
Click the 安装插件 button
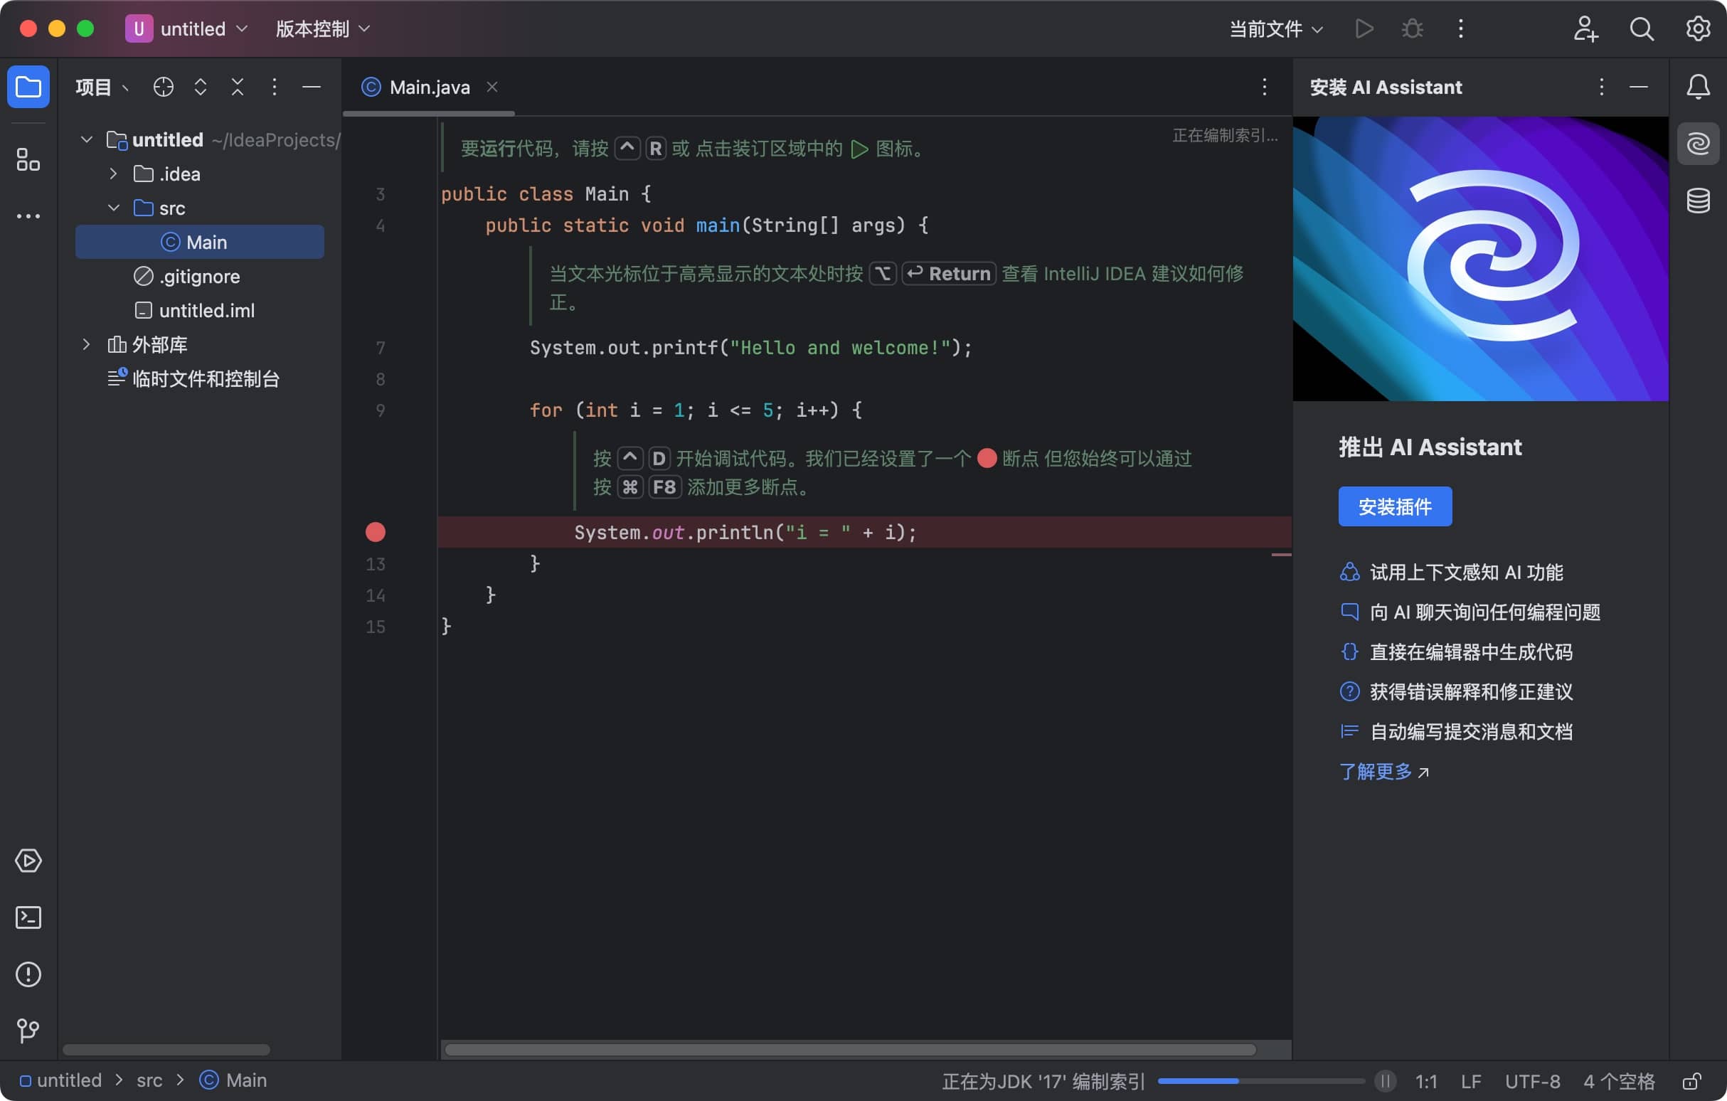point(1394,506)
